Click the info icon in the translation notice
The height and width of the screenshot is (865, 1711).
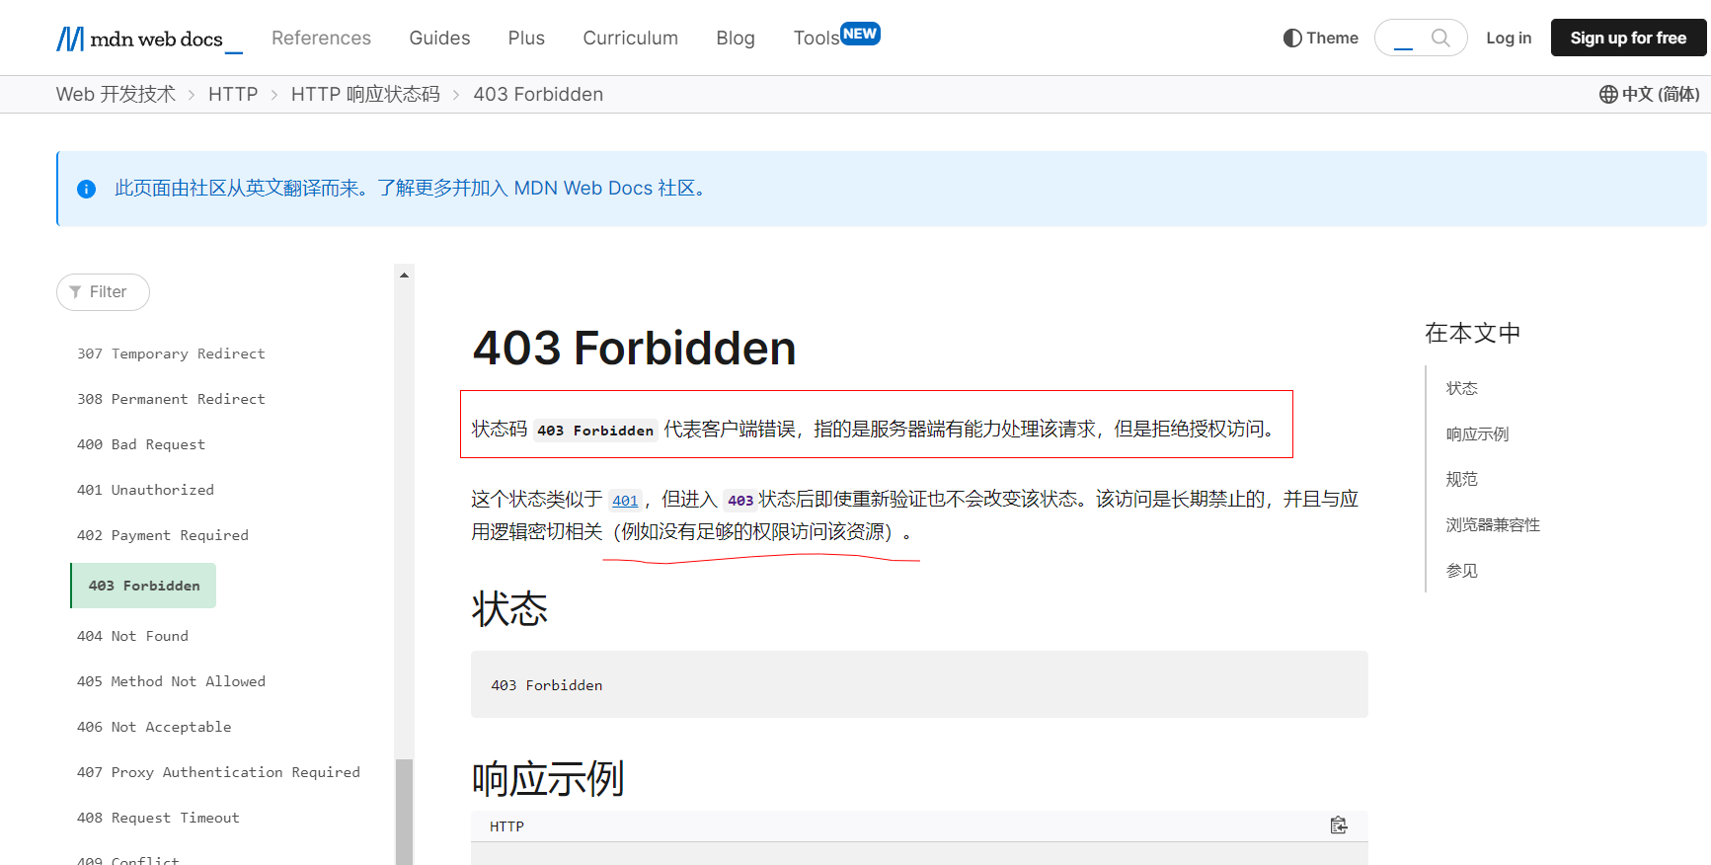click(87, 189)
